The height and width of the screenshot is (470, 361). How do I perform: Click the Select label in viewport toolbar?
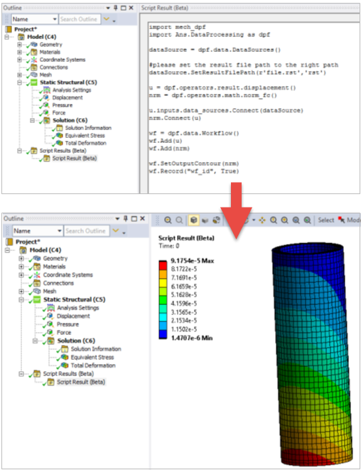pos(326,220)
